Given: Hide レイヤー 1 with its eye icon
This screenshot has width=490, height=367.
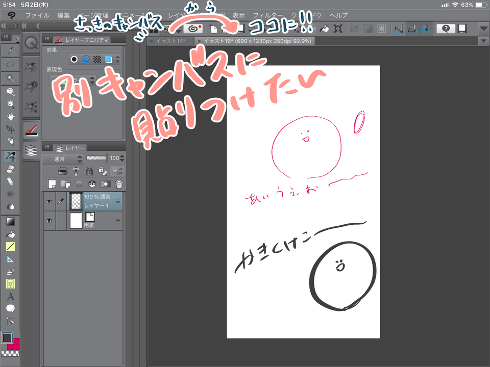Looking at the screenshot, I should (x=50, y=202).
